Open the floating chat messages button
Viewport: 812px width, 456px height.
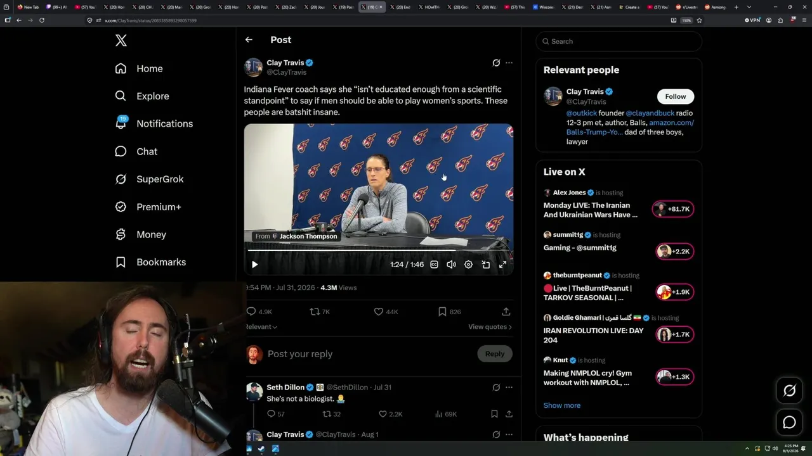[x=789, y=422]
